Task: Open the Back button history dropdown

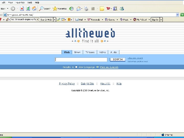Action: (8, 9)
